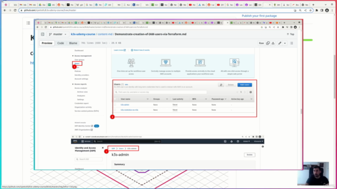Select Users in the IAM sidebar
Viewport: 337px width, 189px height.
coord(77,64)
